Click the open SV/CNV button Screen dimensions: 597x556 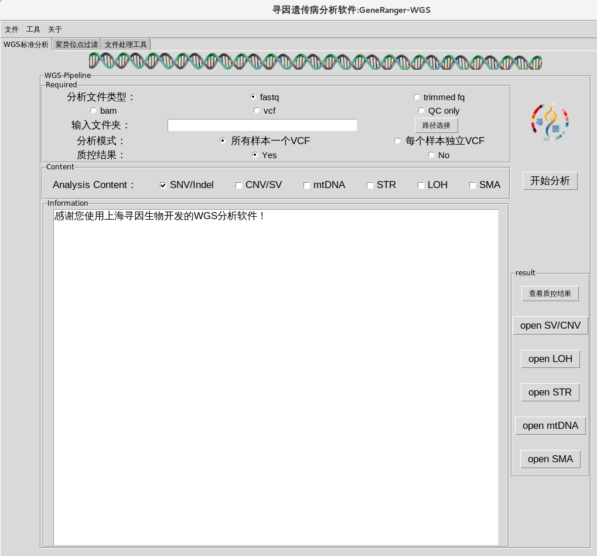pyautogui.click(x=550, y=326)
